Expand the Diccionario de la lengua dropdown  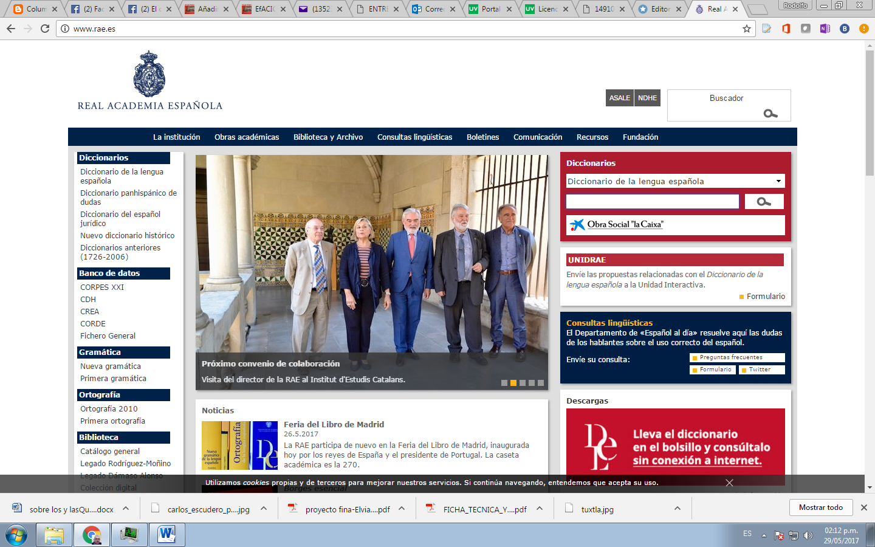(778, 181)
